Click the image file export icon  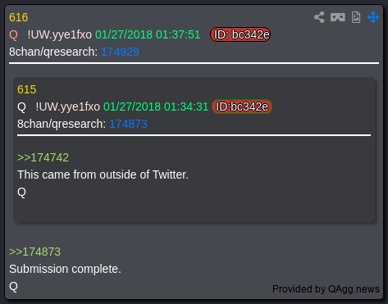click(x=356, y=17)
